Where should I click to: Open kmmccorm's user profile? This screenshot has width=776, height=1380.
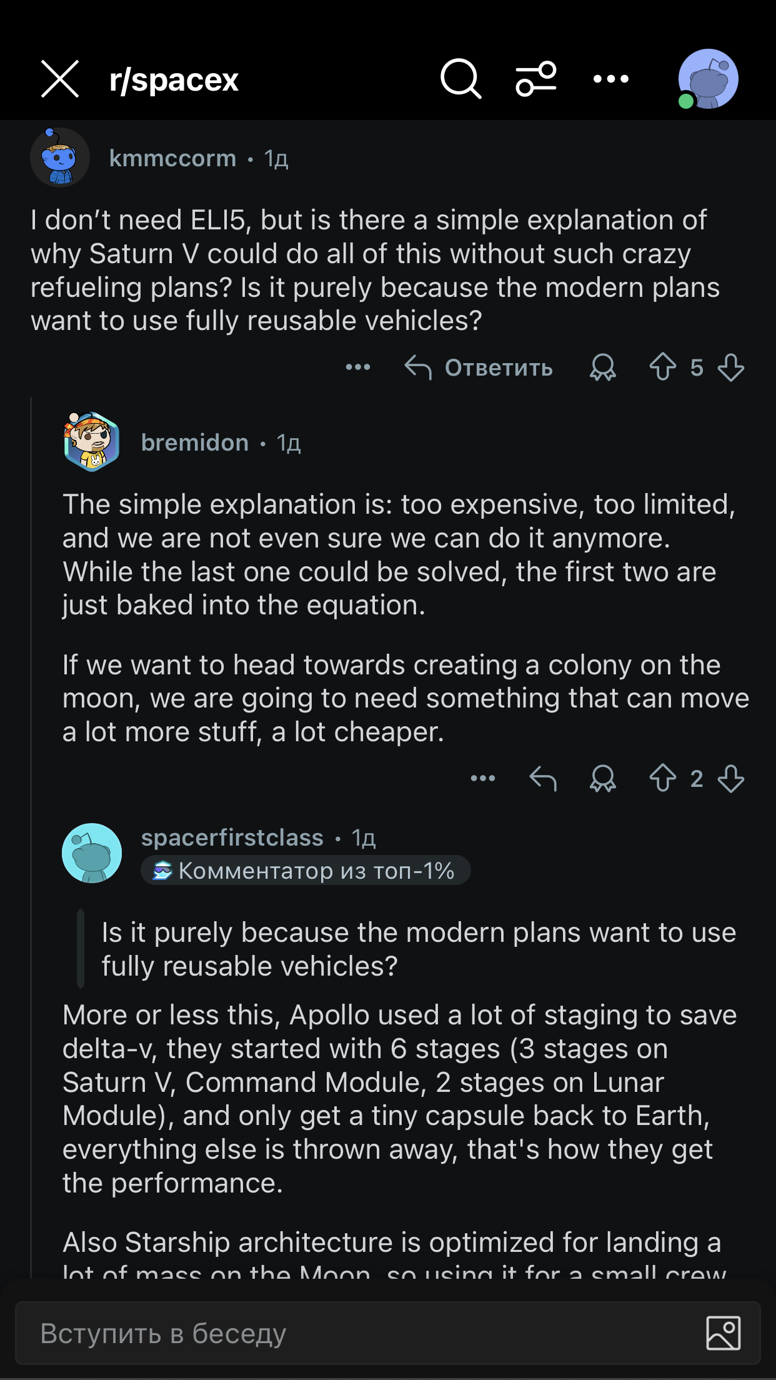click(172, 159)
